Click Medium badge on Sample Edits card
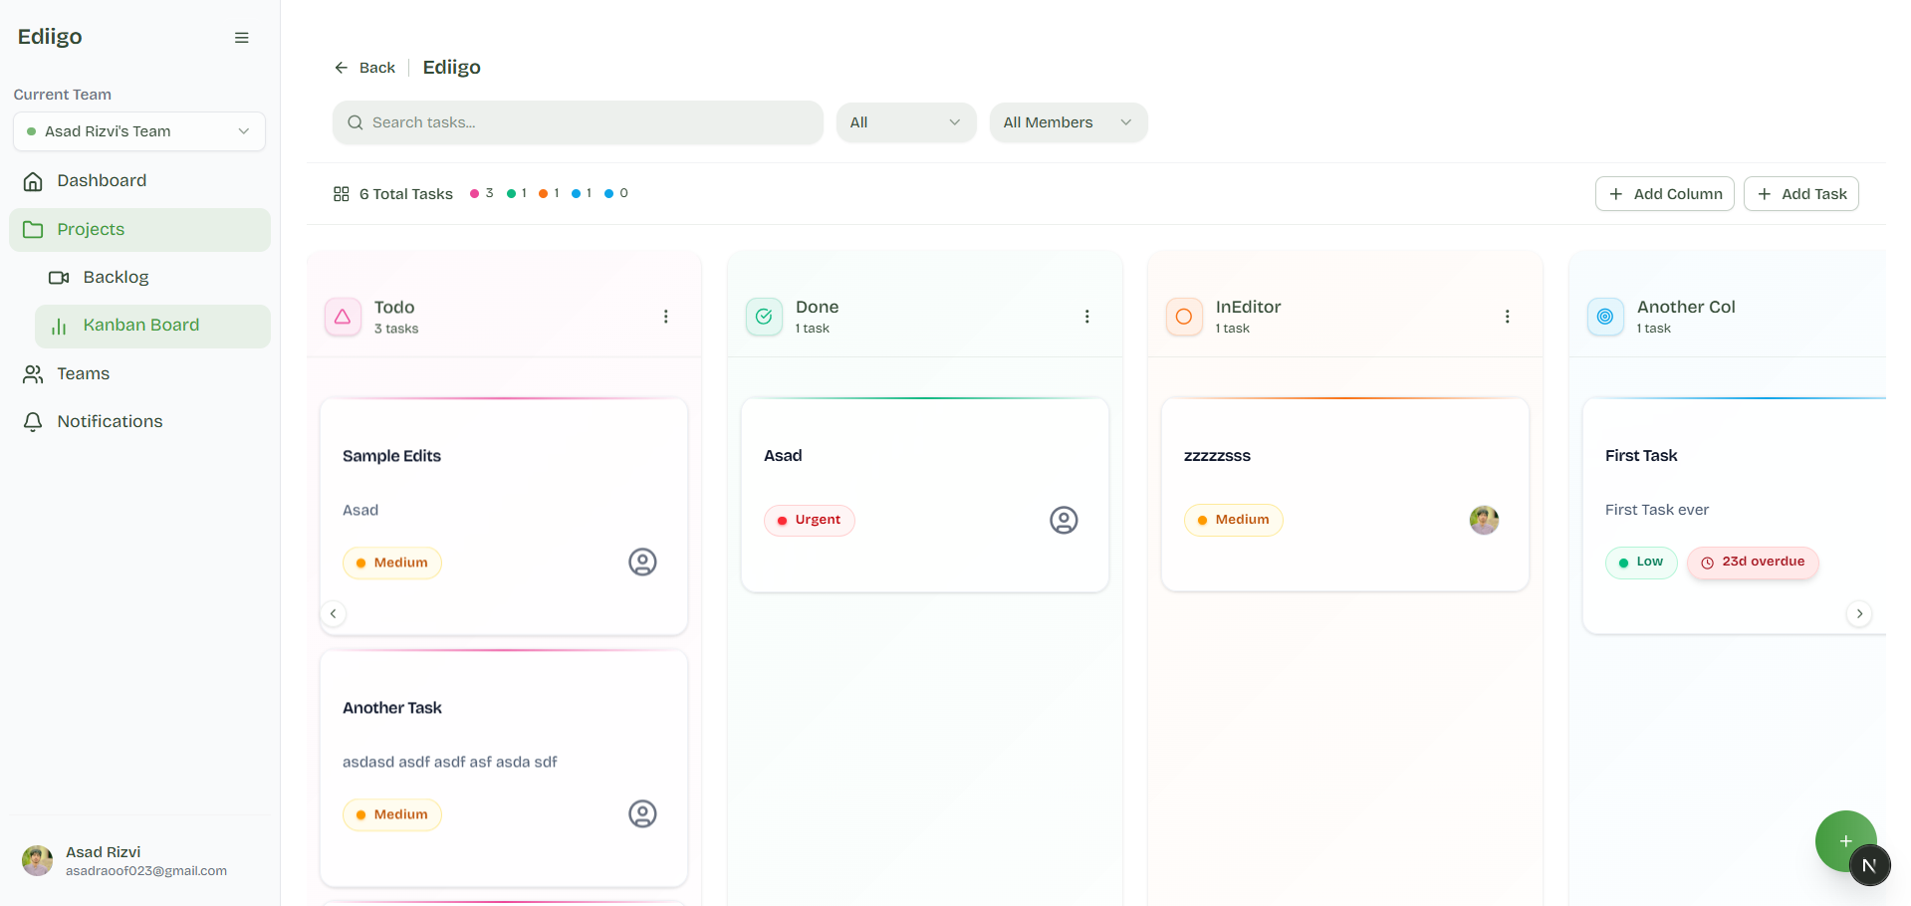 pos(392,564)
